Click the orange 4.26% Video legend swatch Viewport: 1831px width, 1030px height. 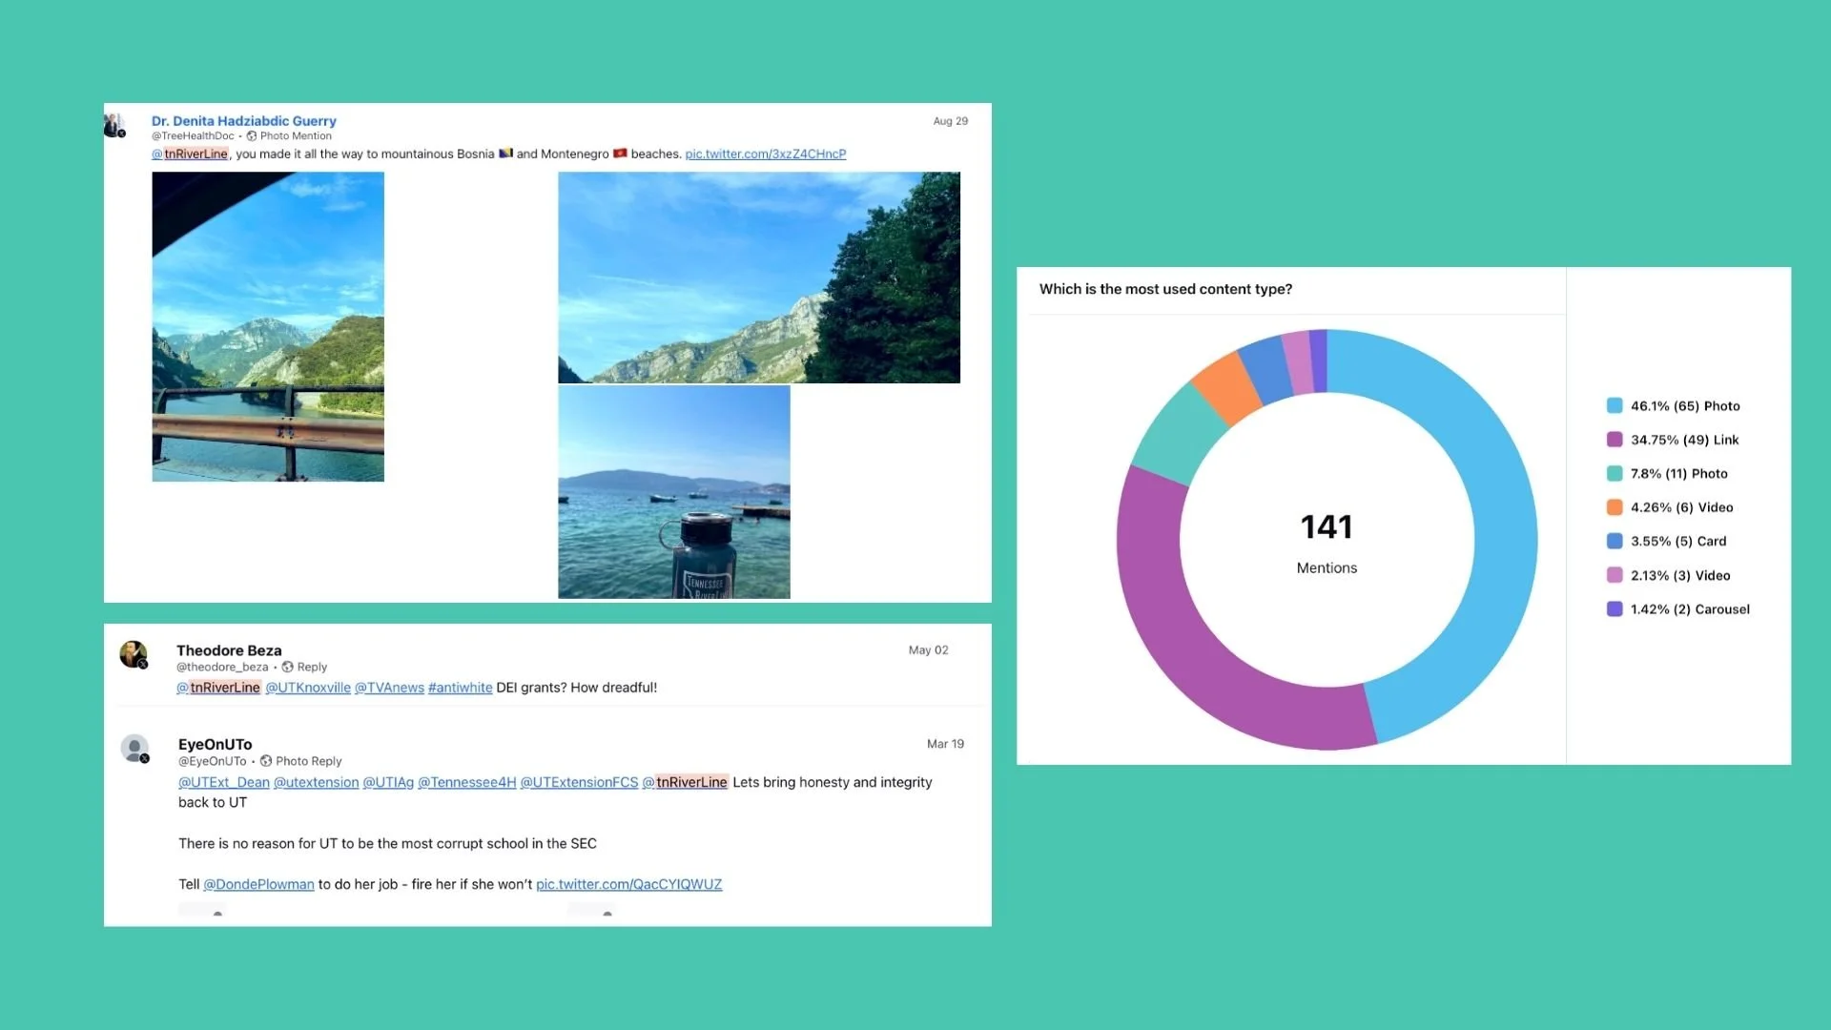1615,507
